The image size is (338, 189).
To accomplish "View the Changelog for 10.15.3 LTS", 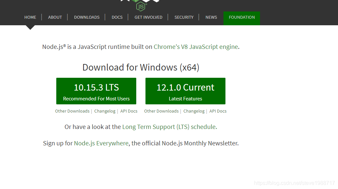I will coord(105,111).
